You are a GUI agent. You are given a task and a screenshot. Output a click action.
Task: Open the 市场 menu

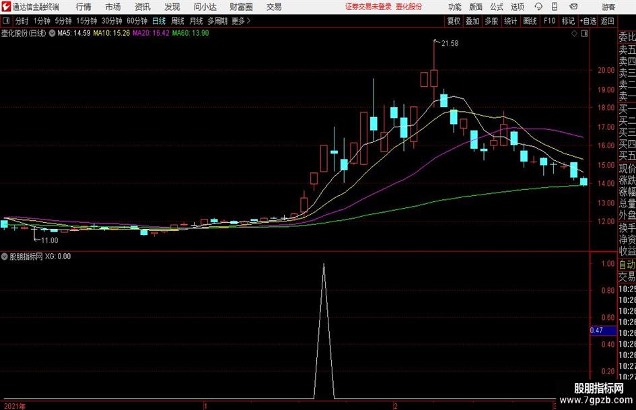pyautogui.click(x=113, y=7)
